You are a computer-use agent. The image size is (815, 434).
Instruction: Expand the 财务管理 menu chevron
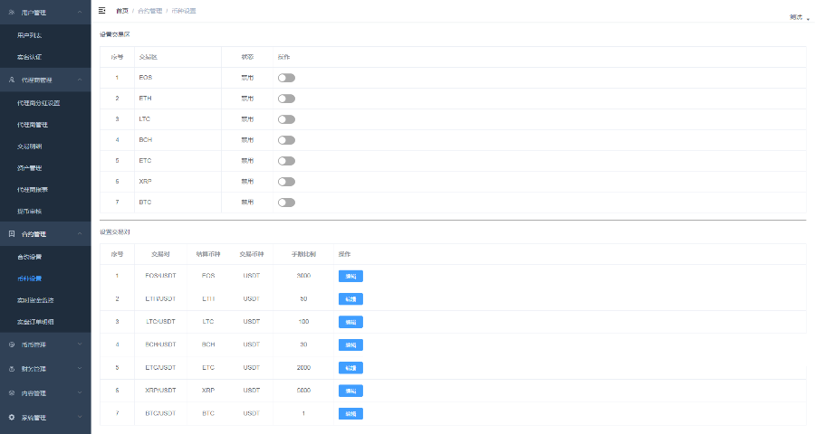click(x=80, y=369)
